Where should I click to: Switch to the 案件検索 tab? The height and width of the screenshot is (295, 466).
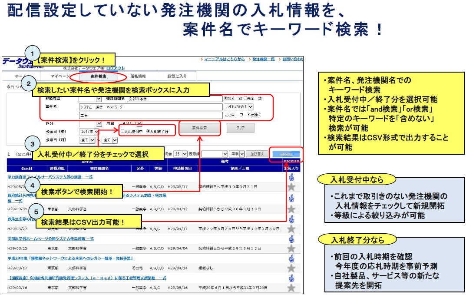[x=99, y=76]
